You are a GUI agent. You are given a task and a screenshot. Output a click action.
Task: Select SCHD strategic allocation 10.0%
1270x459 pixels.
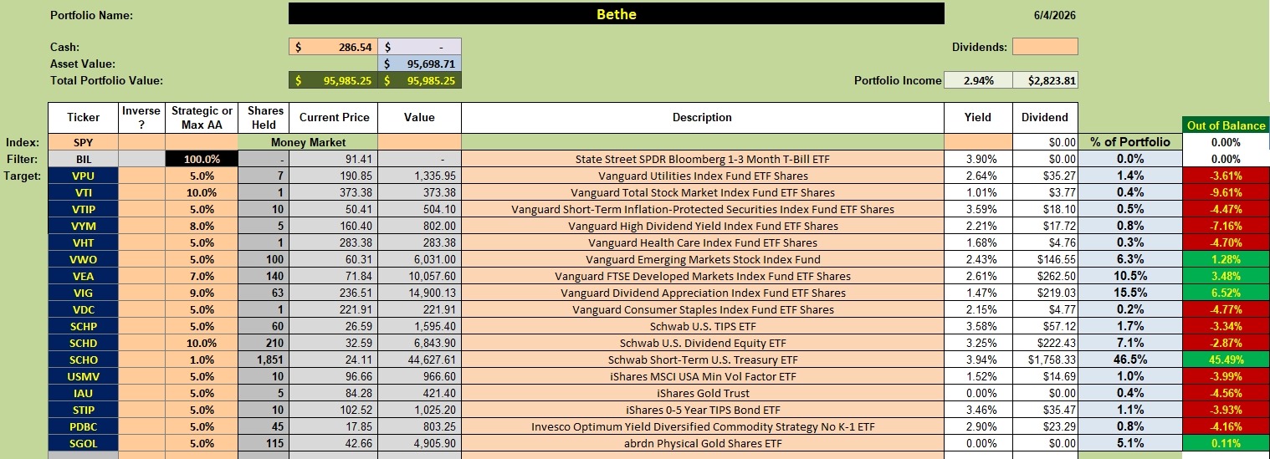pos(202,343)
